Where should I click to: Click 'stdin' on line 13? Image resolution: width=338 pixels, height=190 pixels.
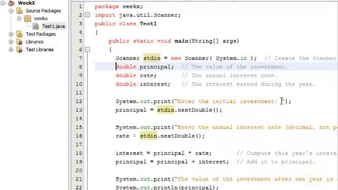click(x=165, y=110)
